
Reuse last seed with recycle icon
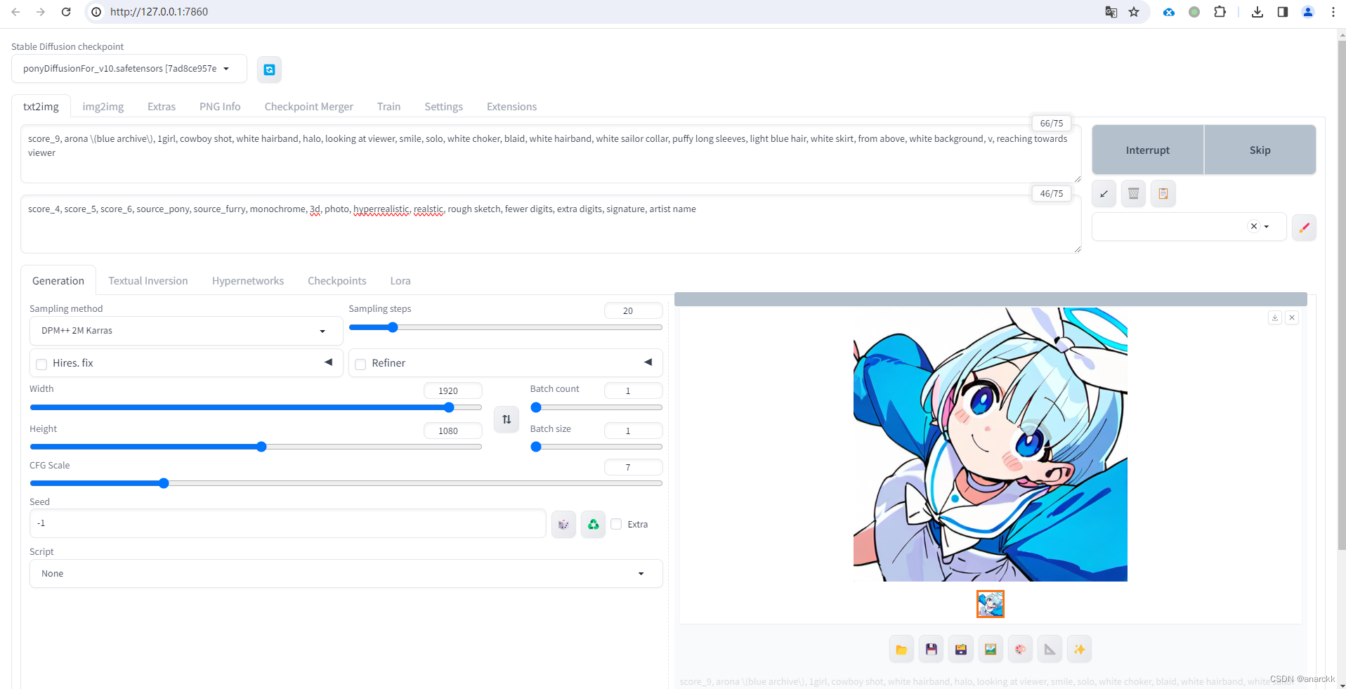[x=594, y=524]
